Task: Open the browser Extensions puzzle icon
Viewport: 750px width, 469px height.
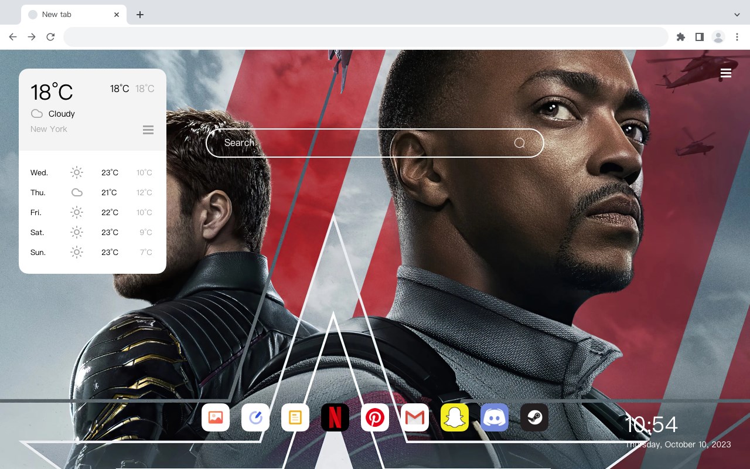Action: pos(680,37)
